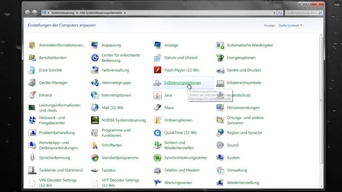Click the Alle Systemsteuerungselemente breadcrumb

[101, 13]
